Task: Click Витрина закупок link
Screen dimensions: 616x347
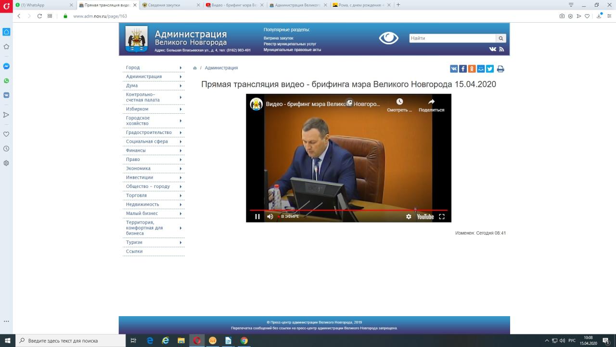Action: point(278,38)
